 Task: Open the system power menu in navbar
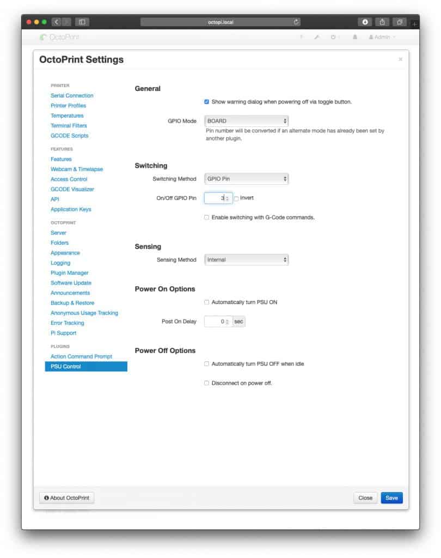(x=334, y=37)
